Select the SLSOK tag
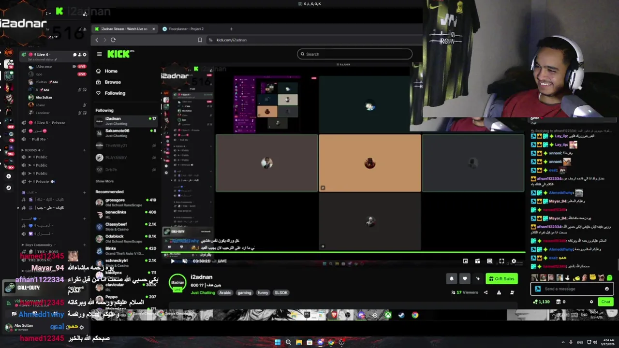Screen dimensions: 619x348 coord(281,293)
